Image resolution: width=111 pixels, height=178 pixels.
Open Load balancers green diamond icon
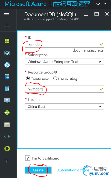(x=7, y=113)
